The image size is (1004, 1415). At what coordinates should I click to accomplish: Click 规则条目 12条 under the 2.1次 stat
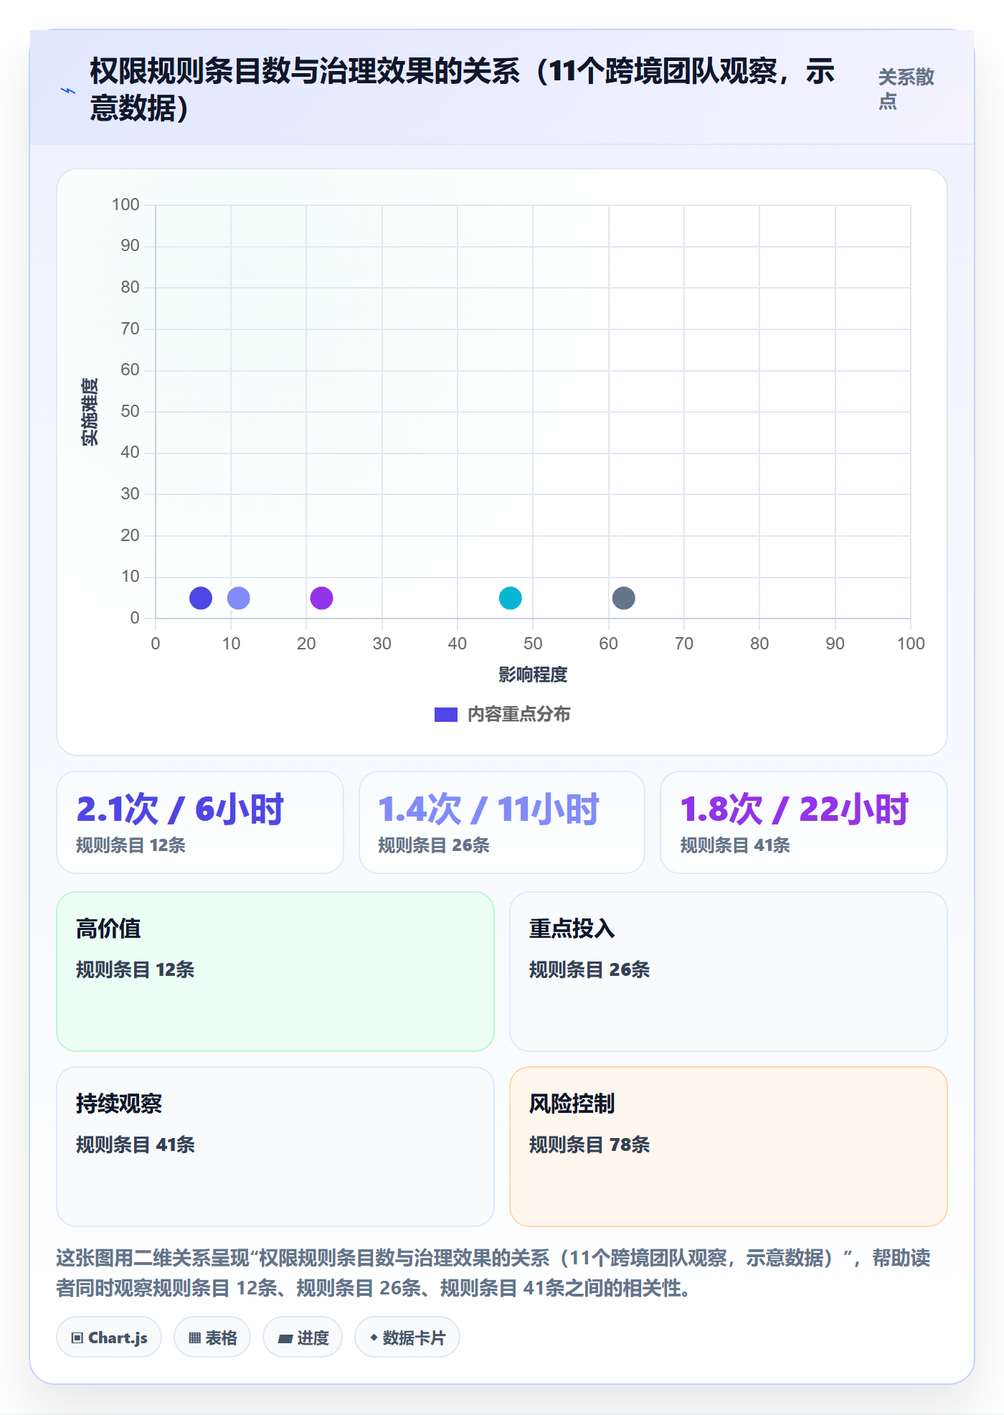coord(131,845)
